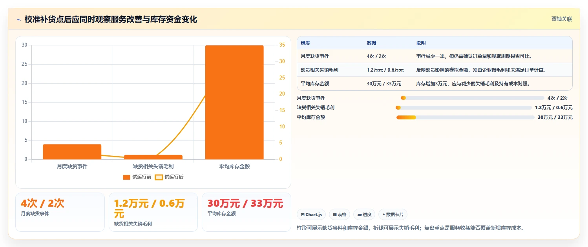Toggle the 试运行后 legend item
The image size is (588, 247).
point(169,177)
